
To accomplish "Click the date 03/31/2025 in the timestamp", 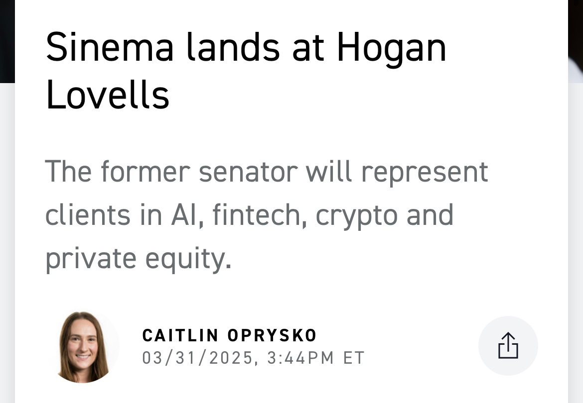I will pyautogui.click(x=197, y=358).
